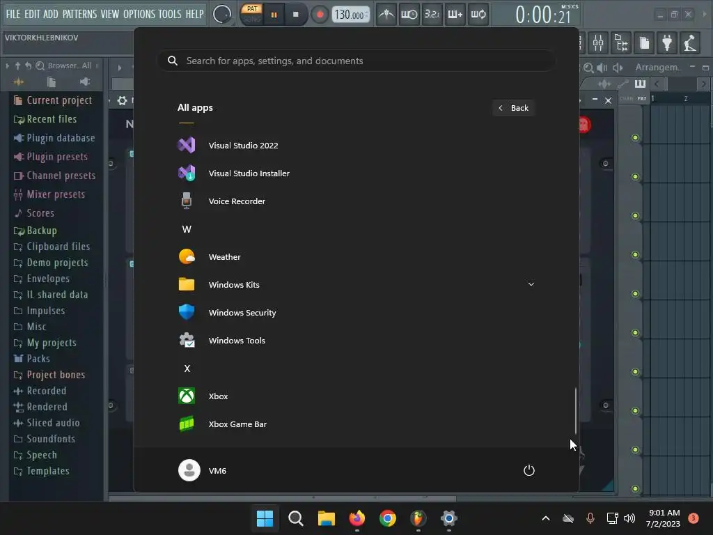This screenshot has width=713, height=535.
Task: Toggle loop recording icon
Action: coord(478,15)
